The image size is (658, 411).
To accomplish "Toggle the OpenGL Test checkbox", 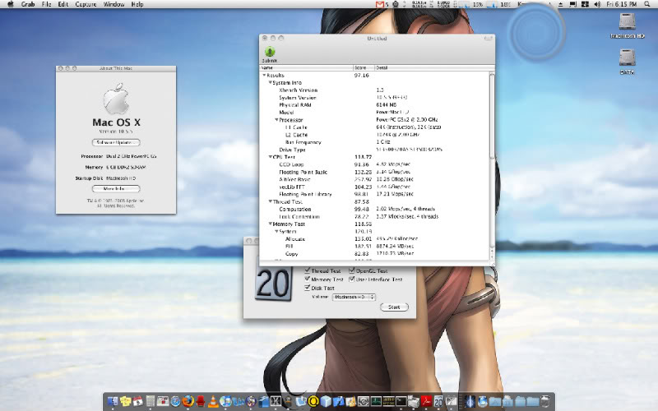I will click(x=352, y=270).
